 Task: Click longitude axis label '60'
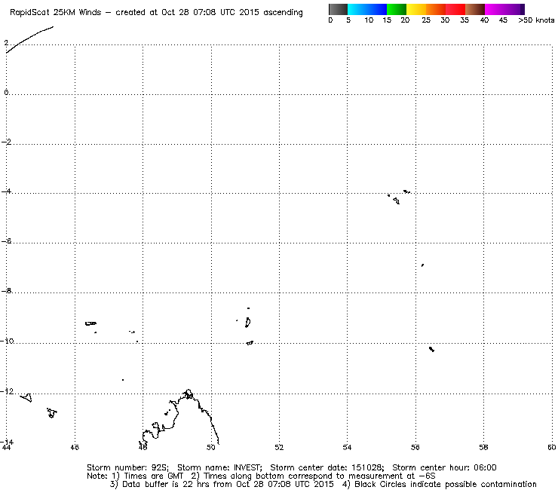pos(552,447)
